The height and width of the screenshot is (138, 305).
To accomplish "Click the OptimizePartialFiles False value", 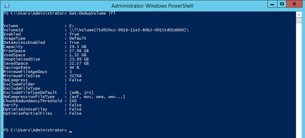I will (x=76, y=113).
